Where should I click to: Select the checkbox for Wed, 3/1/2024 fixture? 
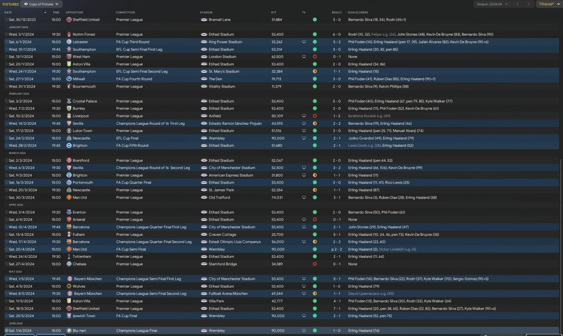(x=7, y=34)
